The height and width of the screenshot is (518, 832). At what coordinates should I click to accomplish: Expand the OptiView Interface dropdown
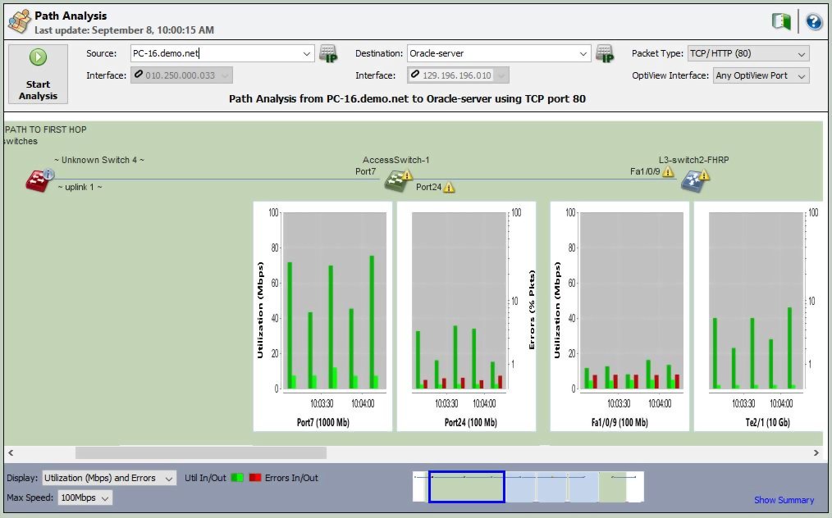click(x=801, y=76)
